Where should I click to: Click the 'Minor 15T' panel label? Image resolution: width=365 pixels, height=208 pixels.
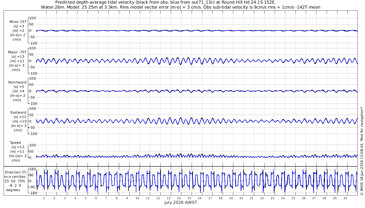point(18,22)
